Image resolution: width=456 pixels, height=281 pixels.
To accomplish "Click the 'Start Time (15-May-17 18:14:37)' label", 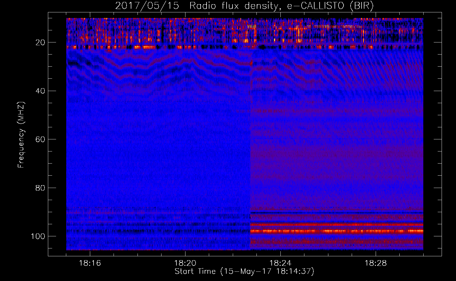I will tap(244, 271).
